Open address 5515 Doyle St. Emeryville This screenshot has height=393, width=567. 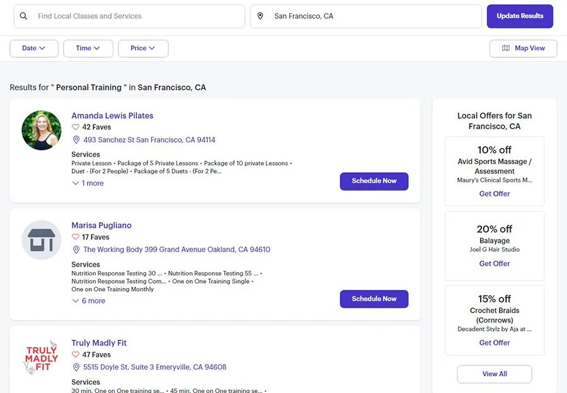pos(155,367)
